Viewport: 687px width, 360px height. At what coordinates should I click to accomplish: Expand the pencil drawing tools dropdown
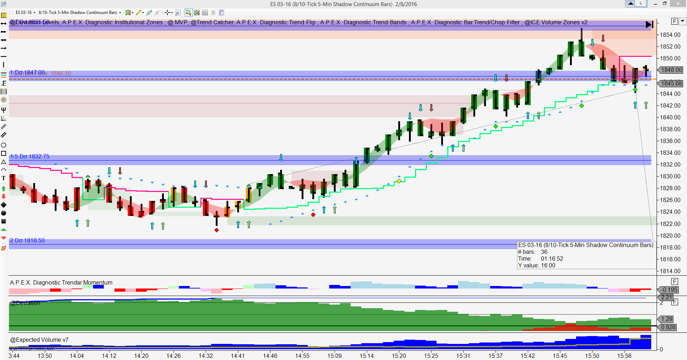(143, 13)
